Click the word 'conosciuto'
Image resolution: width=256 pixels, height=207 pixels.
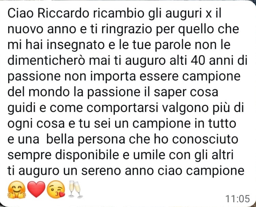click(x=205, y=139)
